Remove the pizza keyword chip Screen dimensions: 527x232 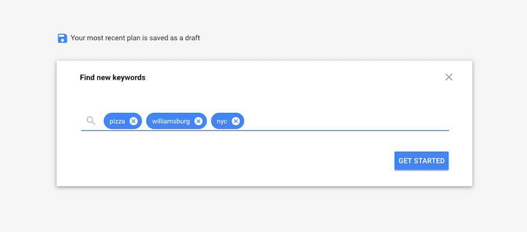(133, 121)
